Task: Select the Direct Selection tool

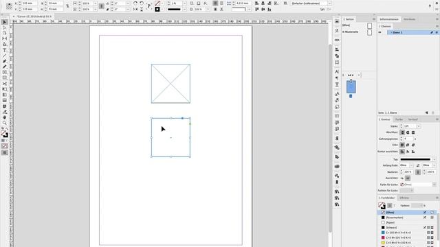Action: tap(5, 27)
